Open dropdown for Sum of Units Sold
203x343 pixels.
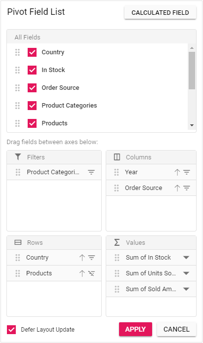tap(186, 273)
